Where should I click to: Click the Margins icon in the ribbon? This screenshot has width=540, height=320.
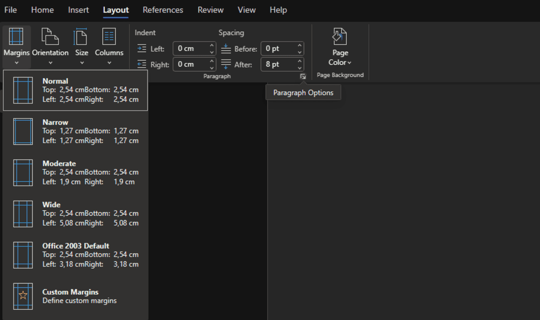tap(16, 37)
